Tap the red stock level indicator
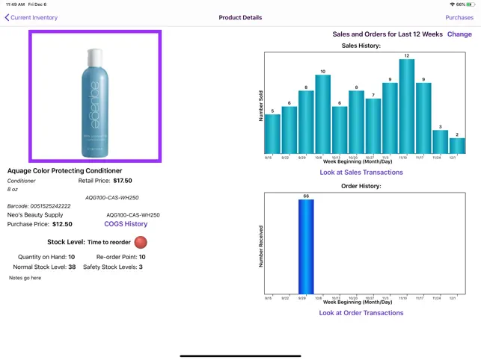The width and height of the screenshot is (481, 360). 141,242
